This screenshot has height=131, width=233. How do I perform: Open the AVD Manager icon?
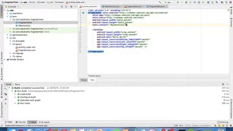(213, 3)
